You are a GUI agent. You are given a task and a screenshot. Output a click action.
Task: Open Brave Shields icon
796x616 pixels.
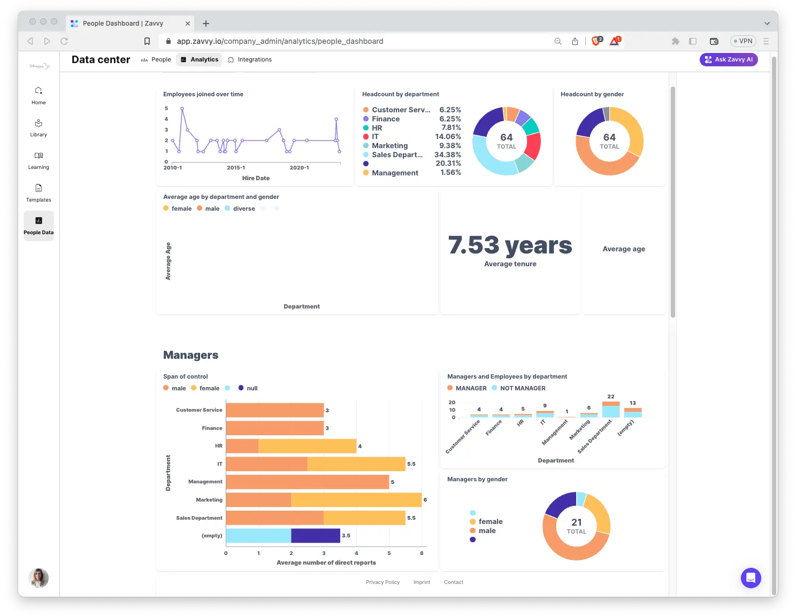[x=596, y=41]
